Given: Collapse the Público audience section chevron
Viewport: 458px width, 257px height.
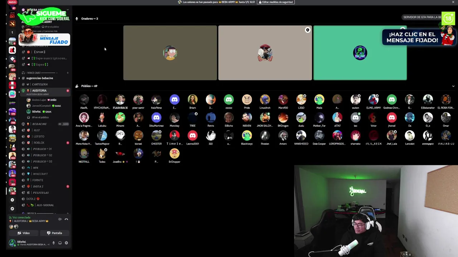Looking at the screenshot, I should [x=453, y=86].
